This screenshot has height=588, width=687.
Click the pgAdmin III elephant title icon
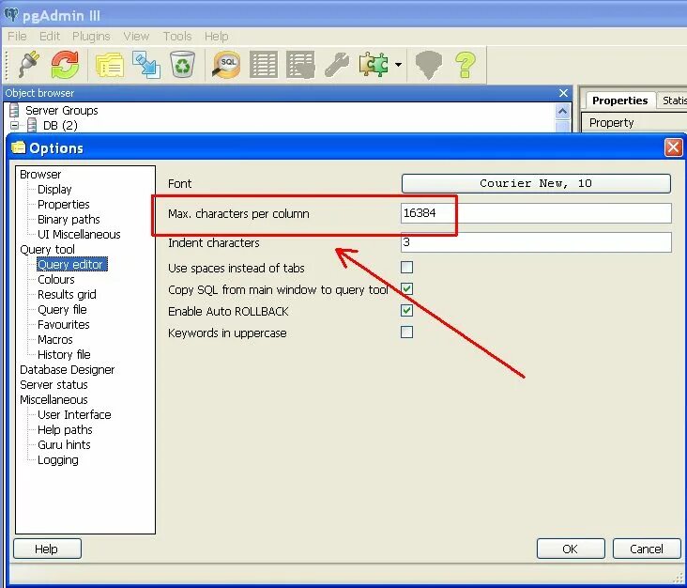click(11, 15)
